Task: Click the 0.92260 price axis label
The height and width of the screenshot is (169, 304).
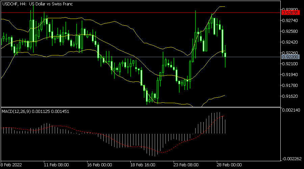Action: (290, 53)
